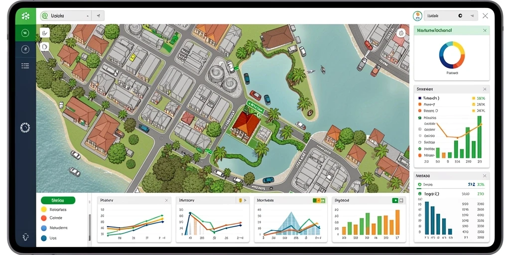Viewport: 510px width, 255px height.
Task: Click top yellow square in middle right panel
Action: click(x=473, y=98)
